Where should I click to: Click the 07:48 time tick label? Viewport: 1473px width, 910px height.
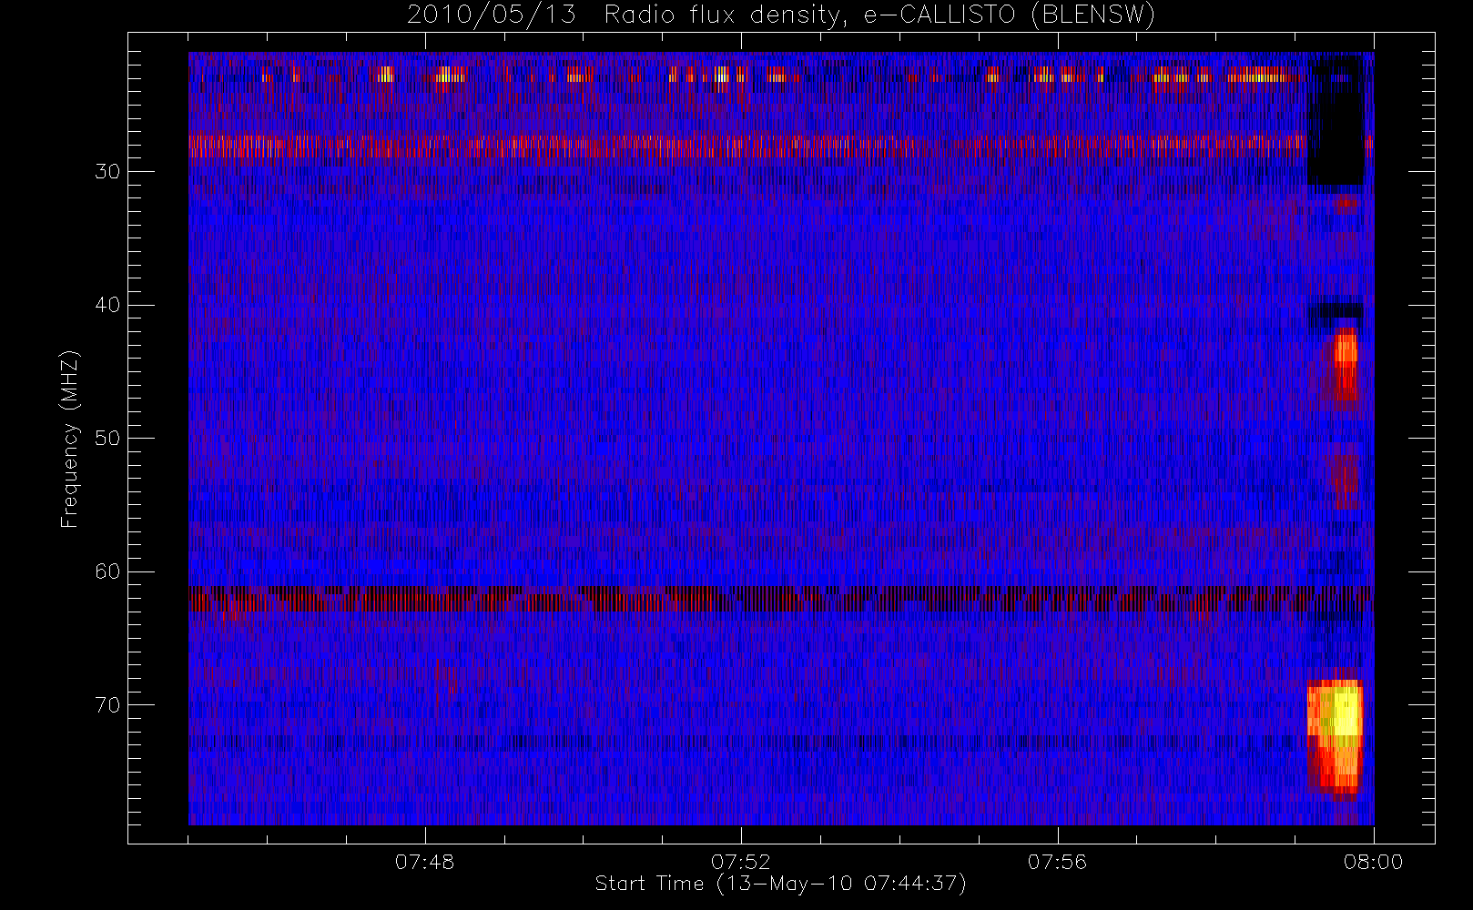pos(424,861)
